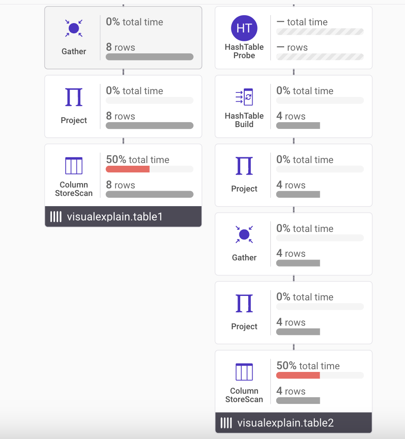Click the Gather icon above table1 branch
405x439 pixels.
pyautogui.click(x=74, y=28)
